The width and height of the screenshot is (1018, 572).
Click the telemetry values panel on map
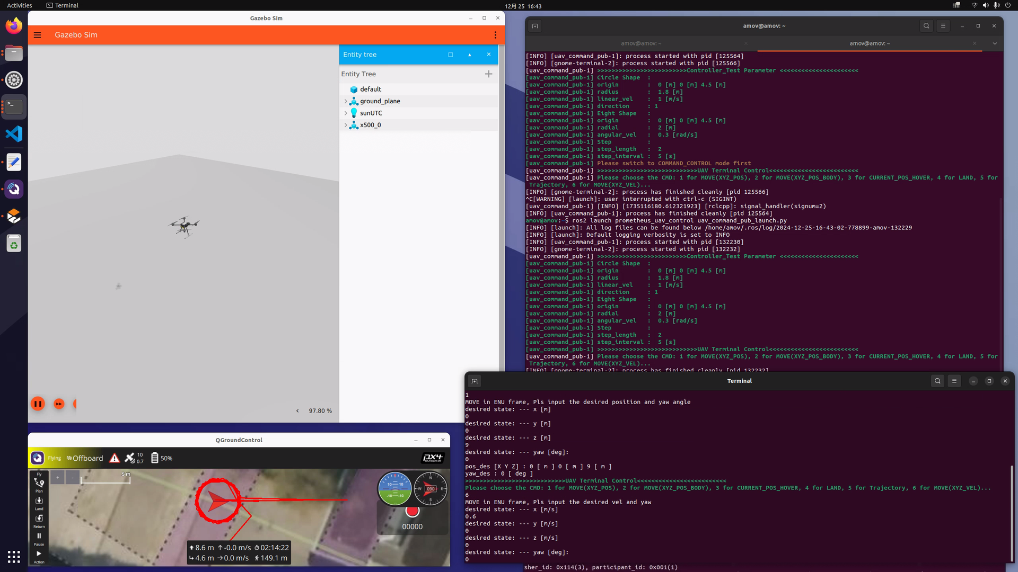(239, 553)
